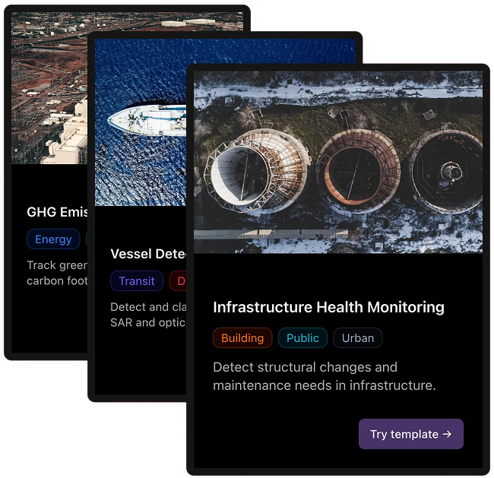The height and width of the screenshot is (478, 494).
Task: Click the Track greenhouse description text
Action: 57,273
